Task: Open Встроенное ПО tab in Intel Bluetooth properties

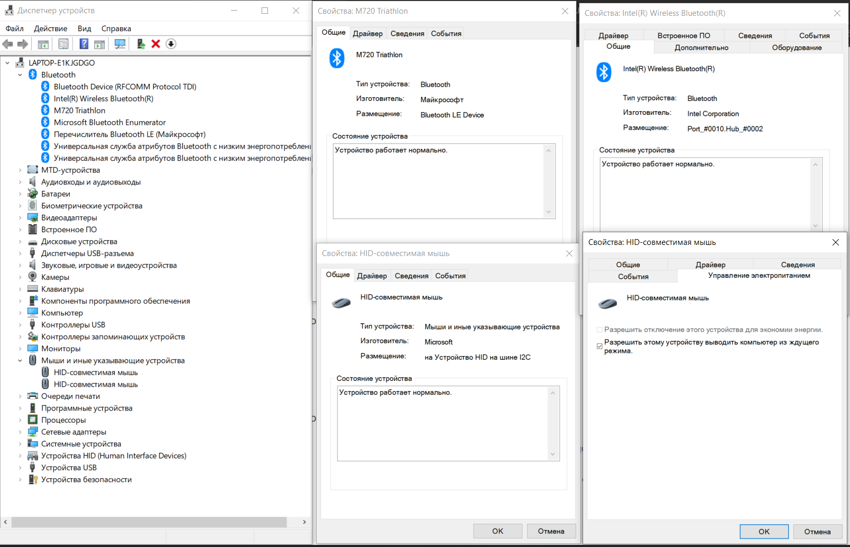Action: click(x=684, y=35)
